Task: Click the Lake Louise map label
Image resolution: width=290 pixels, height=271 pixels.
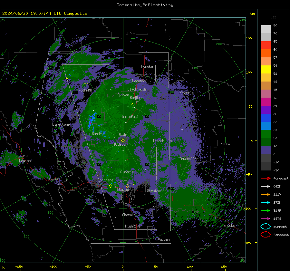Action: click(x=25, y=158)
